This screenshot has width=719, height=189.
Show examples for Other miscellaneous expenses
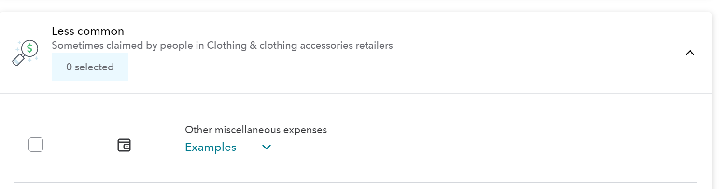211,147
